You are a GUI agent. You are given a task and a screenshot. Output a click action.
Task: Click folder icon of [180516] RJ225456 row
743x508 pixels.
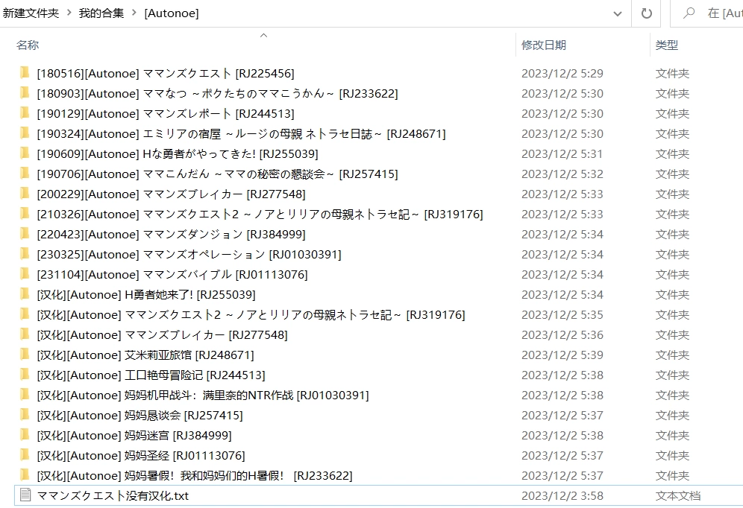[x=25, y=73]
